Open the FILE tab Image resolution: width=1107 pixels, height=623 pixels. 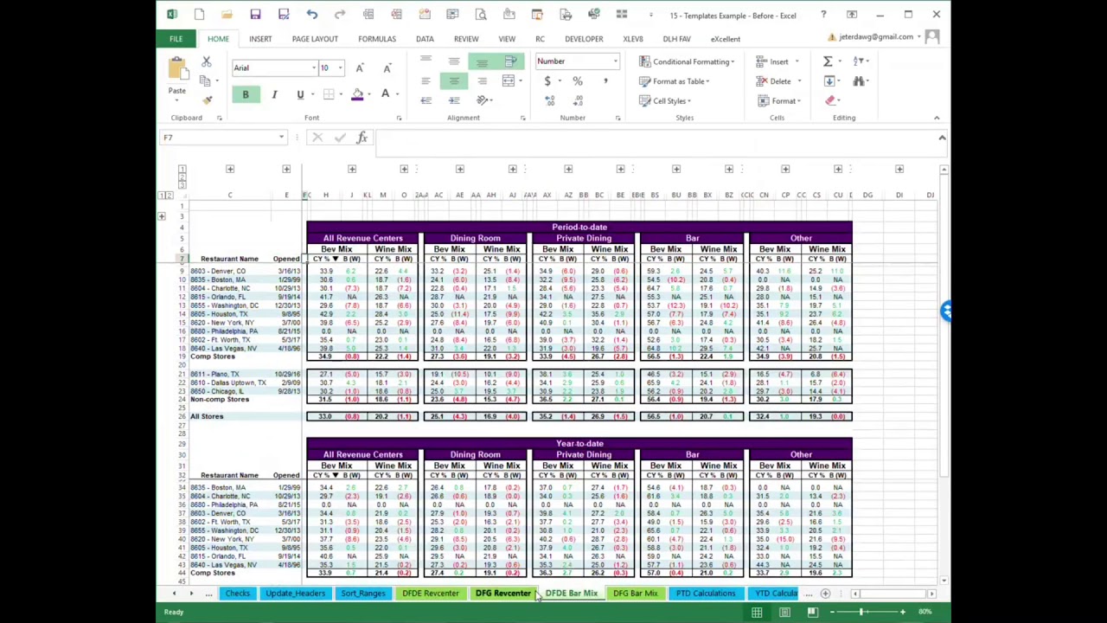coord(176,39)
